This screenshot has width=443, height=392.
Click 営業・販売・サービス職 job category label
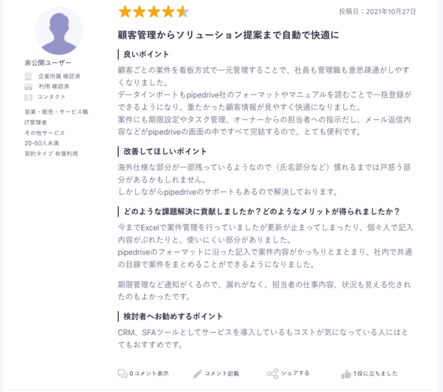(x=56, y=112)
